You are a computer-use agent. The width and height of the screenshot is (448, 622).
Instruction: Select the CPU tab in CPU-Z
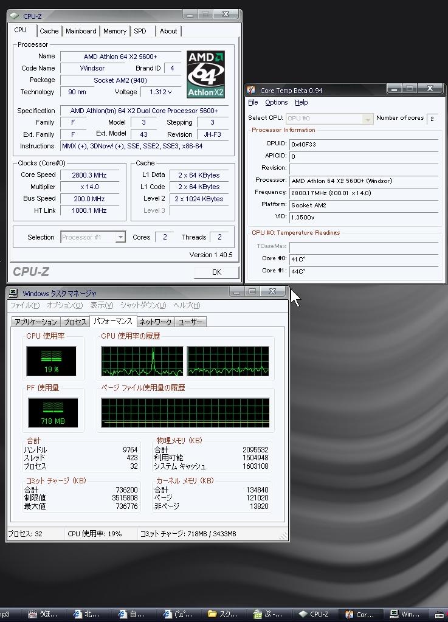click(x=21, y=30)
